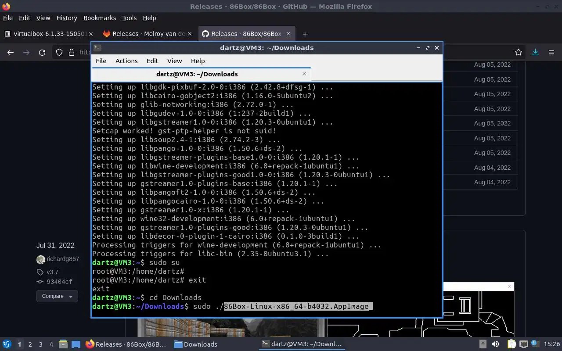Open the richardg867 profile link
562x351 pixels.
[x=63, y=259]
